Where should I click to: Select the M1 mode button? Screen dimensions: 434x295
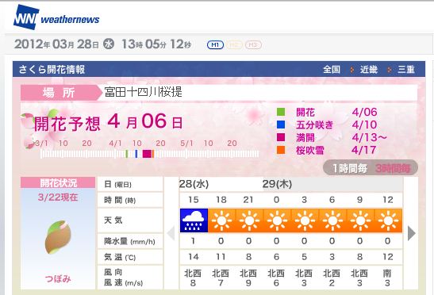point(215,45)
